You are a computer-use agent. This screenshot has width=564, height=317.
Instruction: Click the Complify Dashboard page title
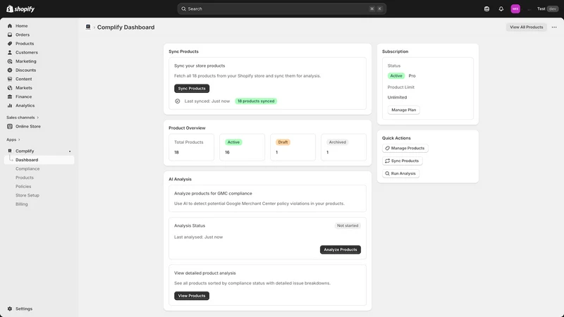tap(126, 27)
